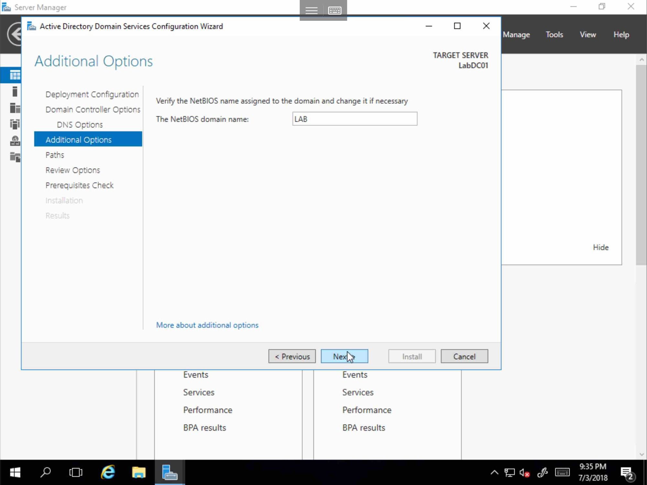Open Events in right tile
The width and height of the screenshot is (647, 485).
point(355,375)
